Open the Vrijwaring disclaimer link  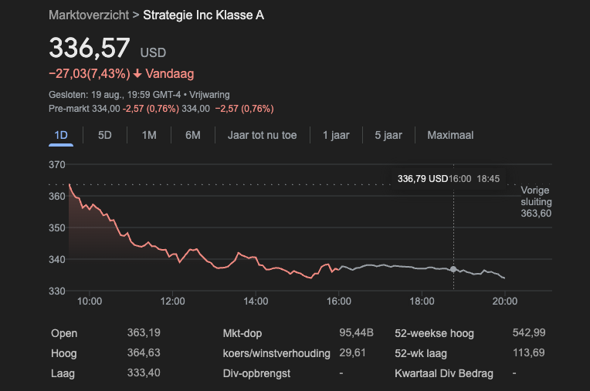[209, 95]
